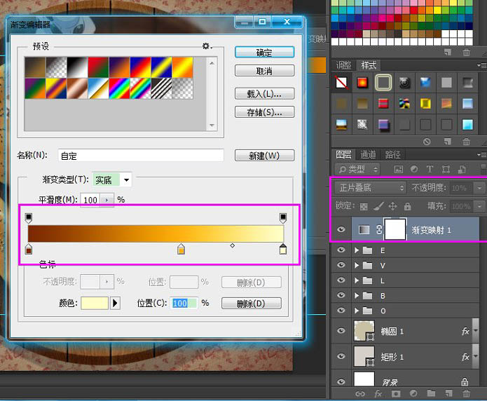The height and width of the screenshot is (401, 487).
Task: Click the shape layer filter icon
Action: (x=446, y=169)
